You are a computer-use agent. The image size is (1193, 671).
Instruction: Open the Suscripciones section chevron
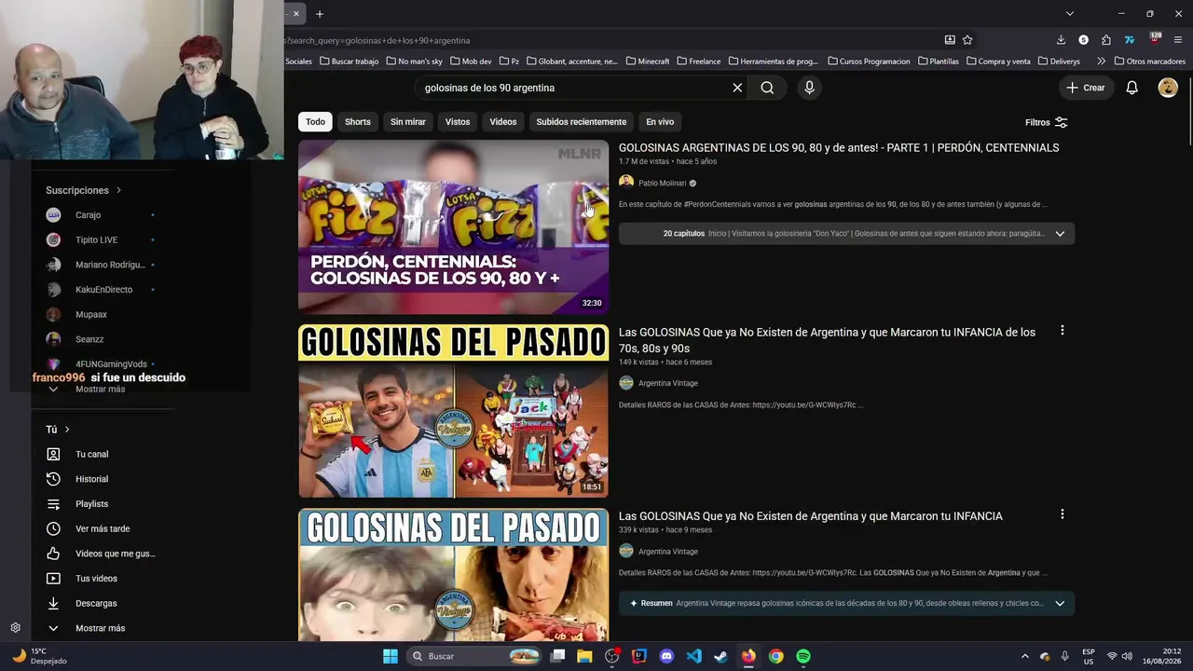[x=118, y=190]
